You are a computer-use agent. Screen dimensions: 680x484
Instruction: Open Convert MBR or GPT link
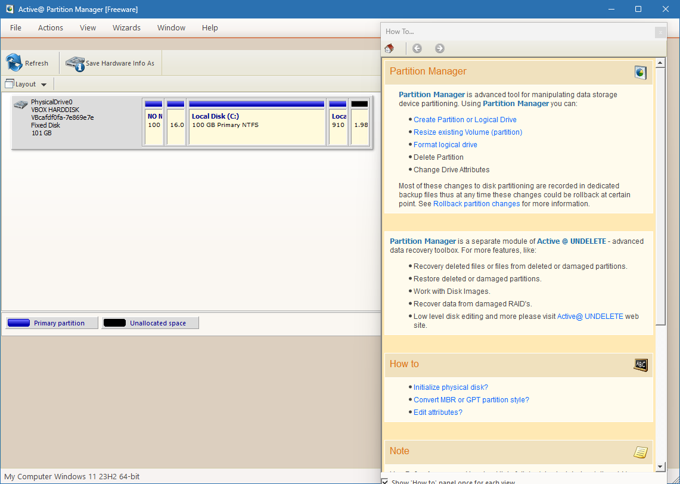pyautogui.click(x=471, y=400)
